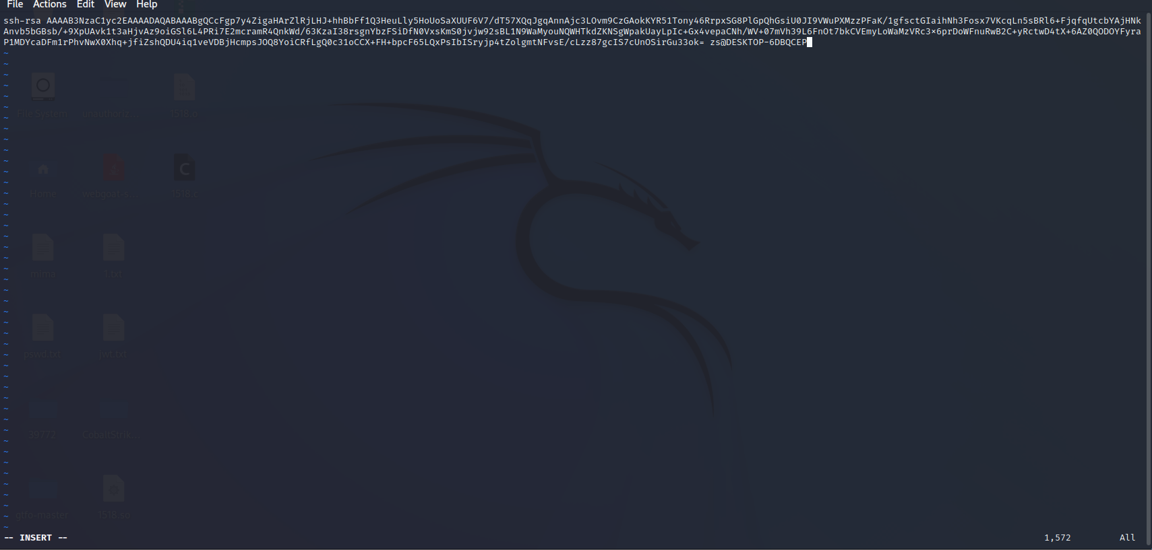Click the '-- INSERT --' mode indicator
The height and width of the screenshot is (550, 1152).
tap(36, 538)
